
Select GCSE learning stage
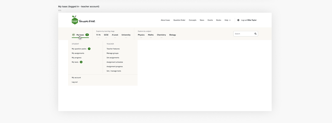coord(106,35)
